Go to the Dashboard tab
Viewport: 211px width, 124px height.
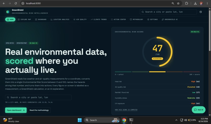point(41,19)
